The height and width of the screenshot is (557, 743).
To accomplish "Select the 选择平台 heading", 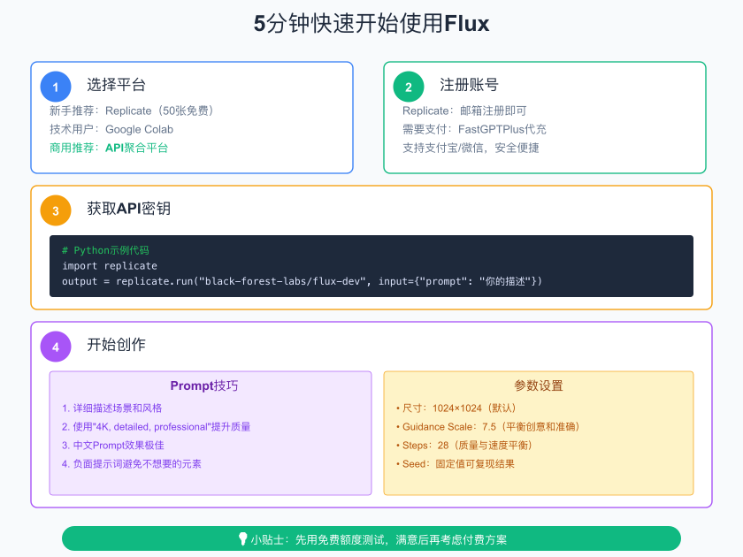I will pos(116,85).
